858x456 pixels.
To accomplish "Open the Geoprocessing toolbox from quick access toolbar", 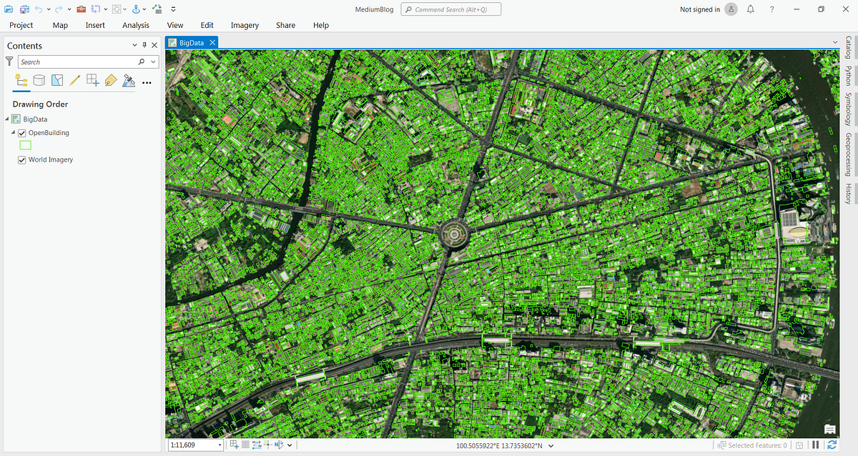I will tap(81, 9).
